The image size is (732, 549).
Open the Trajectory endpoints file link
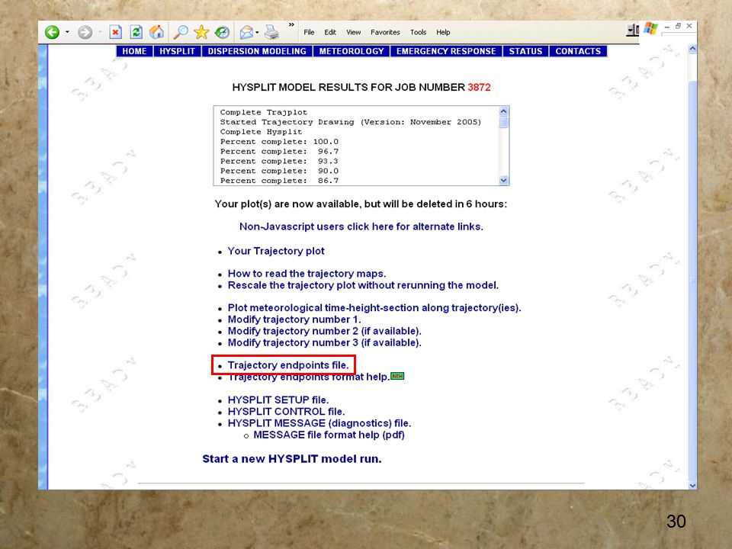pos(288,365)
